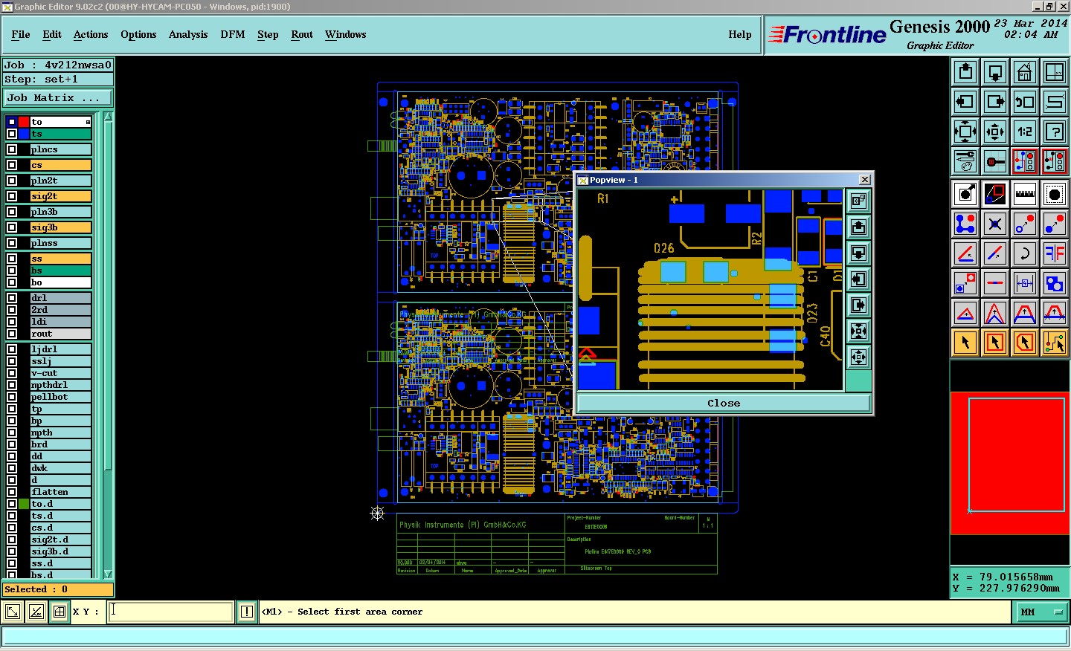Viewport: 1071px width, 651px height.
Task: Click the Home view icon
Action: tap(1024, 72)
